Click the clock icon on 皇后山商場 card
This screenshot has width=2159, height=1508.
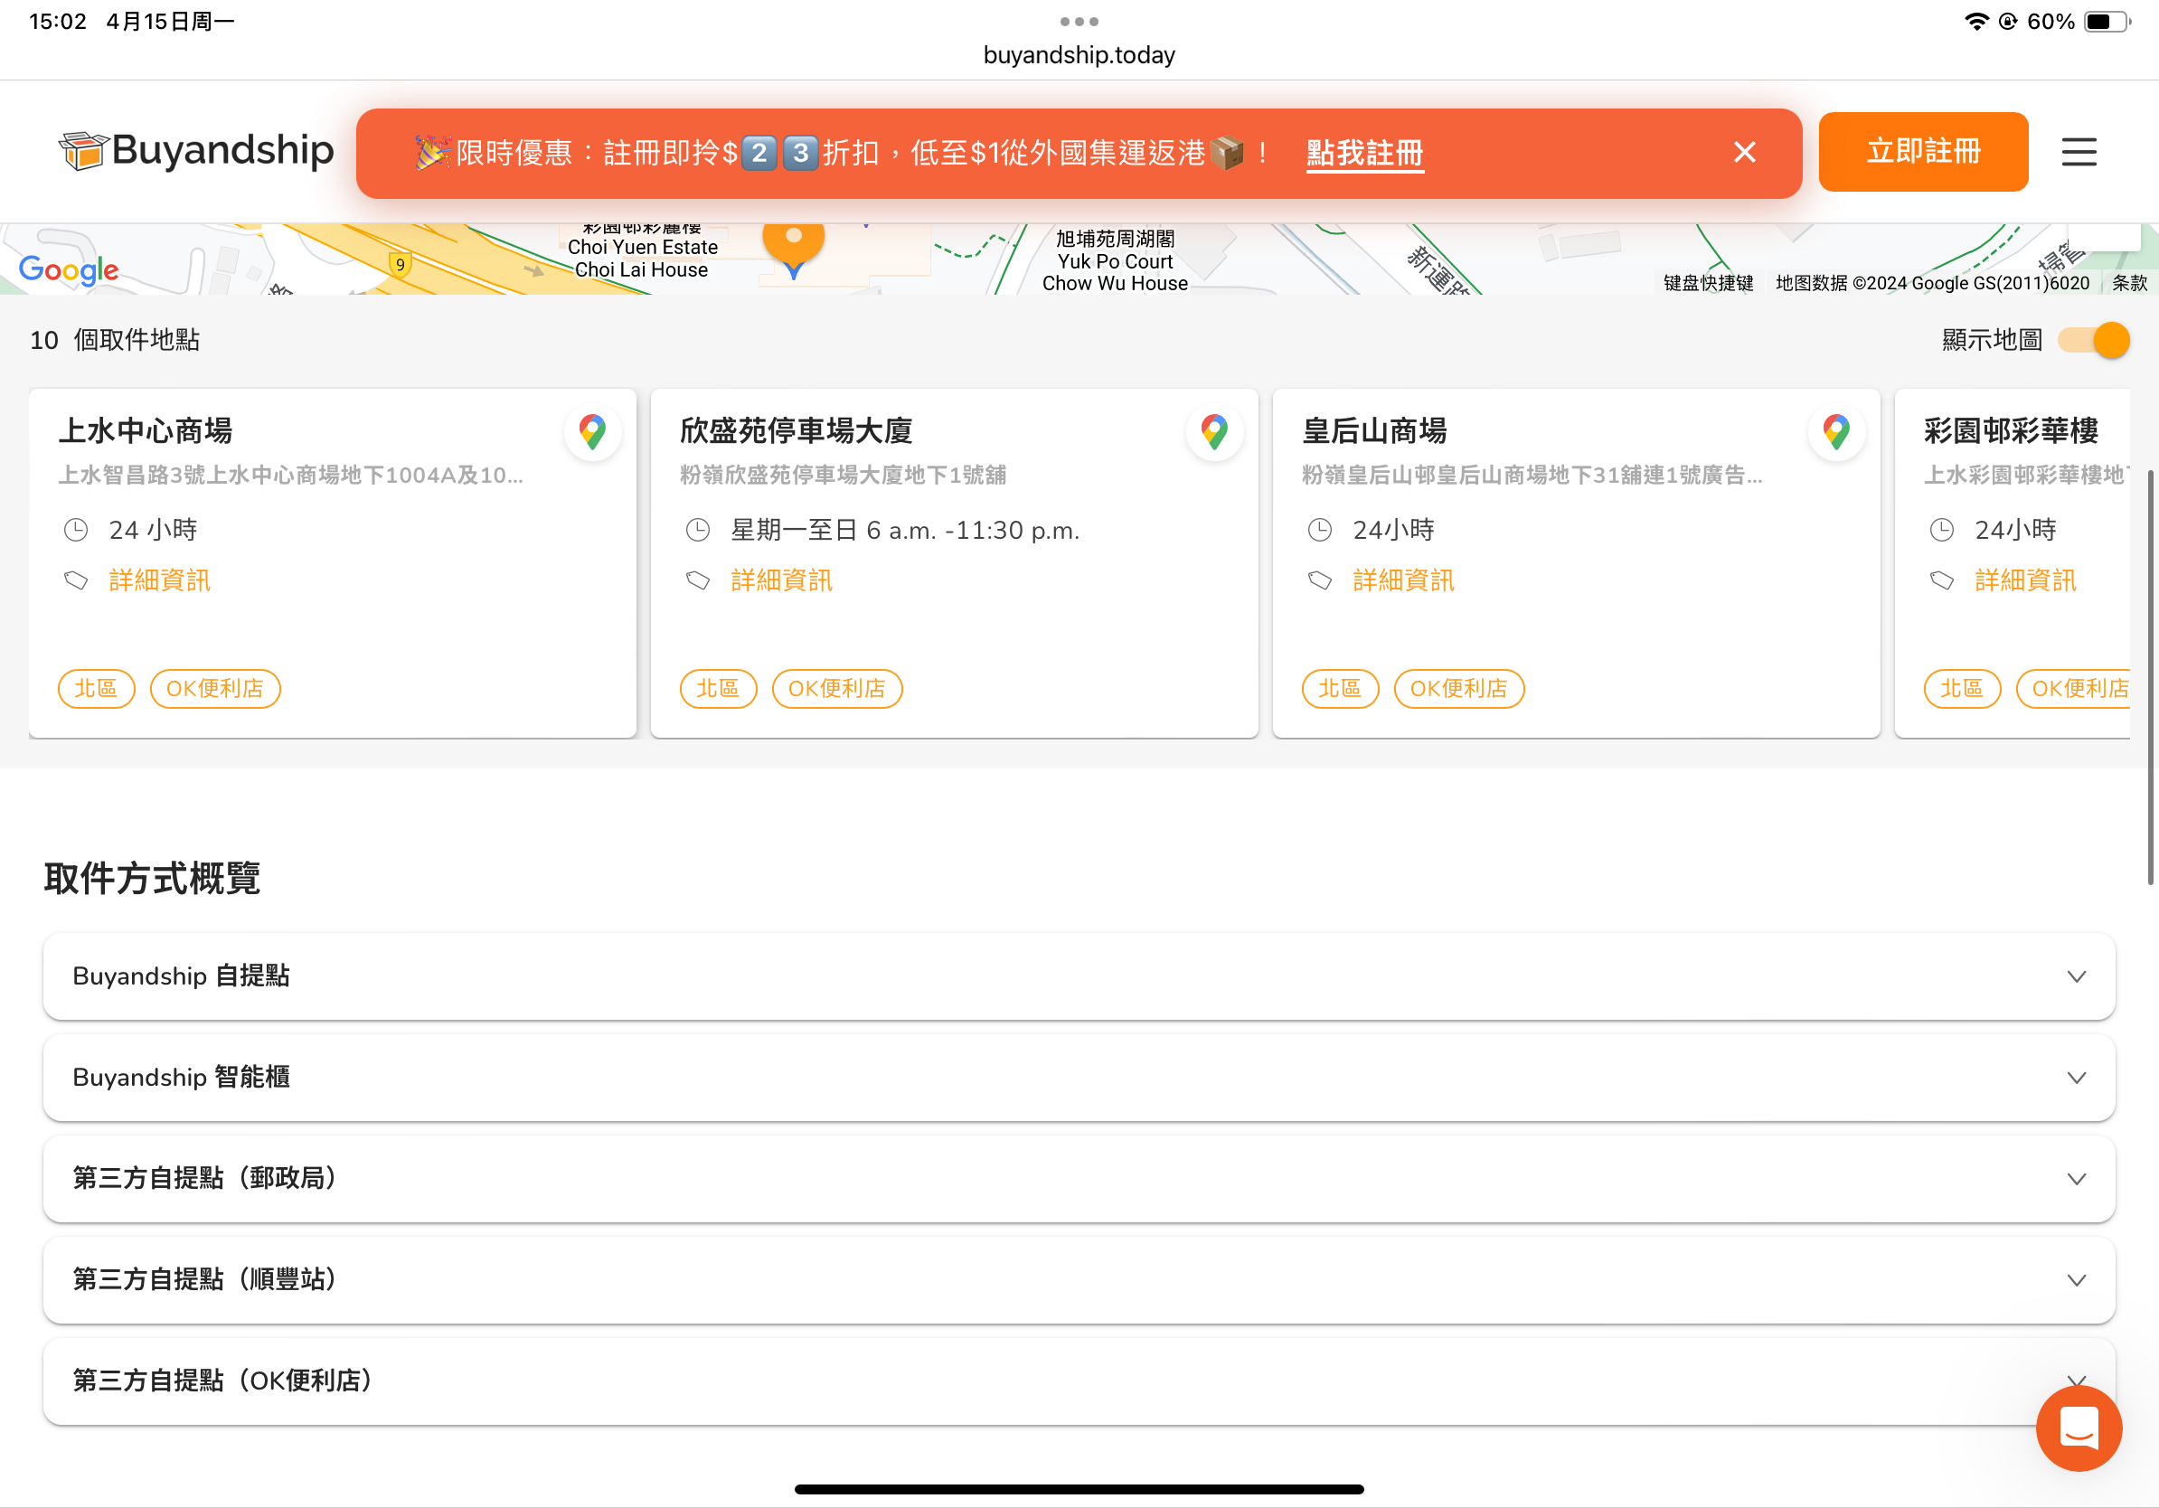(x=1319, y=531)
